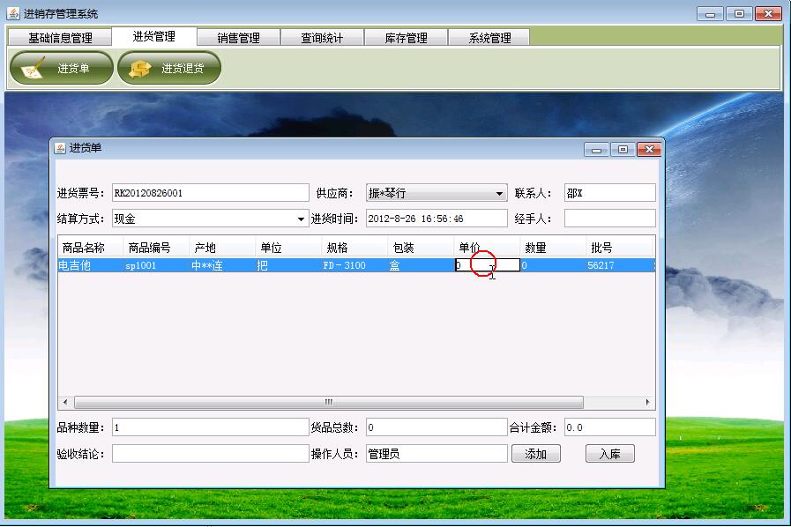Click the 商品名称 column header
Image resolution: width=791 pixels, height=527 pixels.
91,248
